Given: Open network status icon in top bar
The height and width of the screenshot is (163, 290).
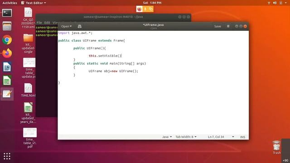Looking at the screenshot, I should tap(269, 3).
